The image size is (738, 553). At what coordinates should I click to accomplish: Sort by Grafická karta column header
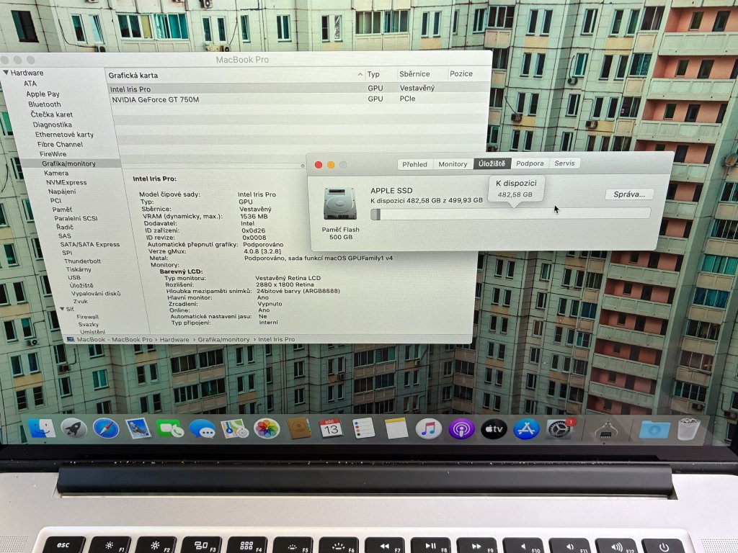(x=133, y=75)
